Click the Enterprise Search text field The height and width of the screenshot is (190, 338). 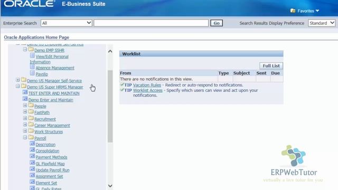(151, 23)
